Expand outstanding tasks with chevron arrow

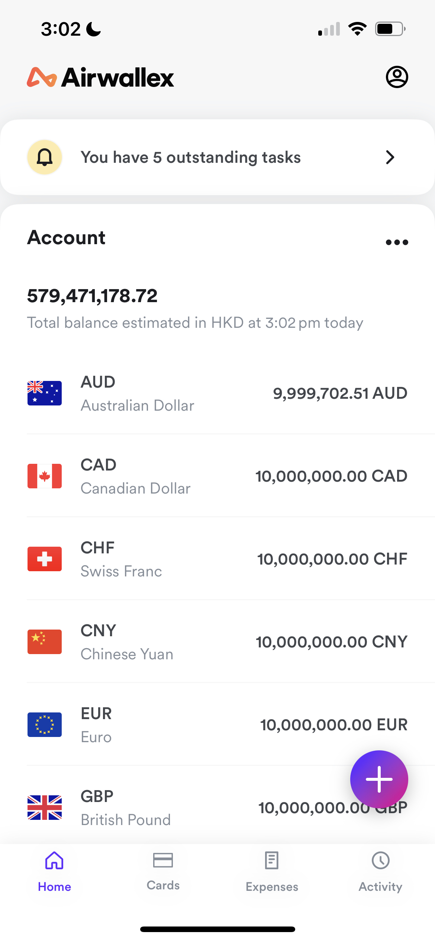pos(390,157)
